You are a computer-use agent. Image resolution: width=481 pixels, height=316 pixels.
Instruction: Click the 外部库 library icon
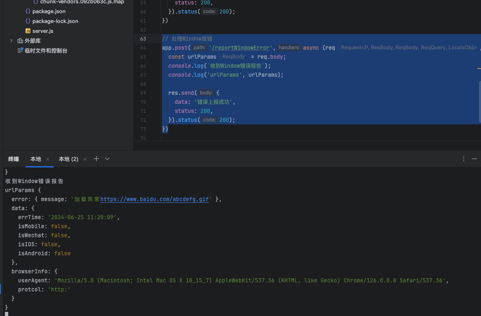pyautogui.click(x=20, y=41)
